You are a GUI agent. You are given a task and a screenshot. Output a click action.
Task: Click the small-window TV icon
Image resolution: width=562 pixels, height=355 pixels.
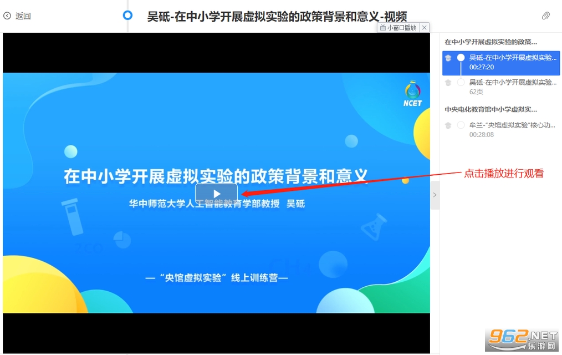[383, 28]
